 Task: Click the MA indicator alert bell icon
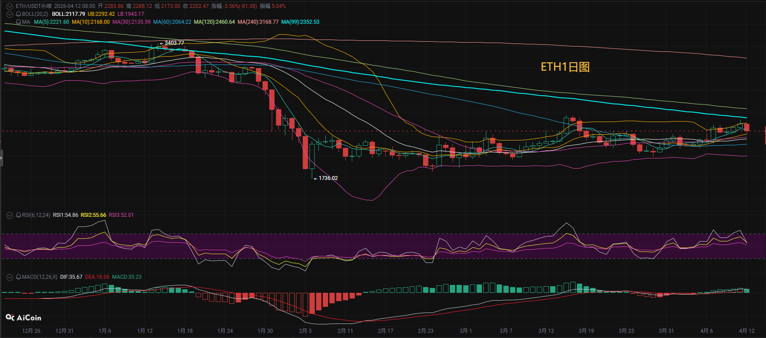pos(18,22)
